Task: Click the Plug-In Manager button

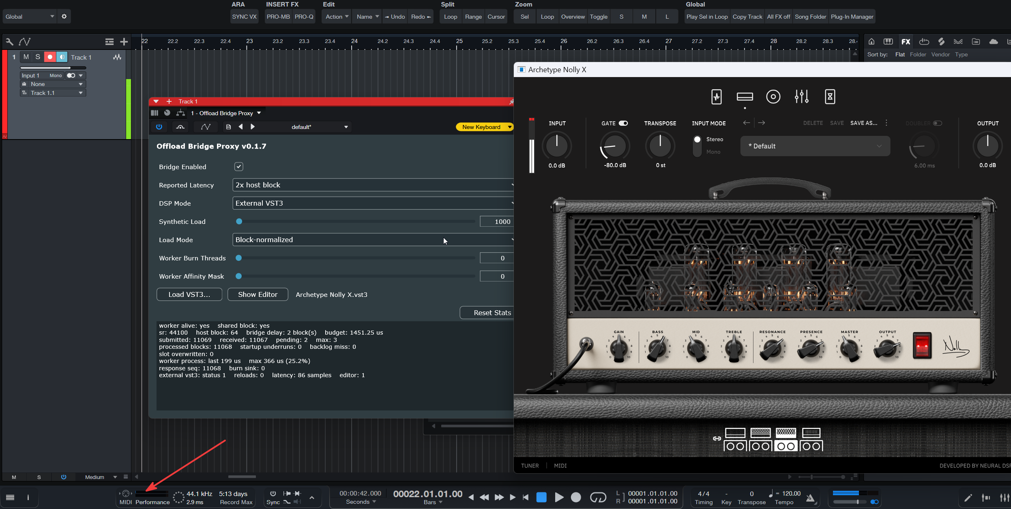Action: [852, 17]
